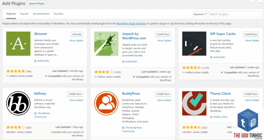Switch to the Popular tab
This screenshot has height=140, width=264.
click(24, 14)
